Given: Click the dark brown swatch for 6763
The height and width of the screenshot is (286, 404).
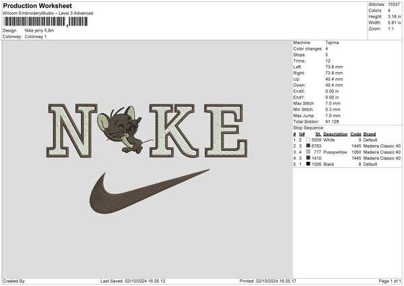Looking at the screenshot, I should (x=308, y=146).
